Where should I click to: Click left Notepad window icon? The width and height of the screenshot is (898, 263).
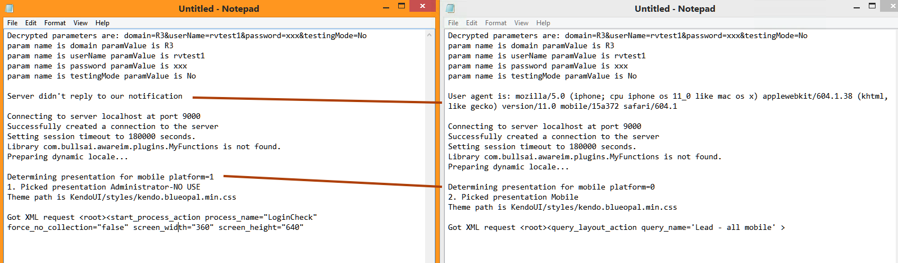point(9,8)
